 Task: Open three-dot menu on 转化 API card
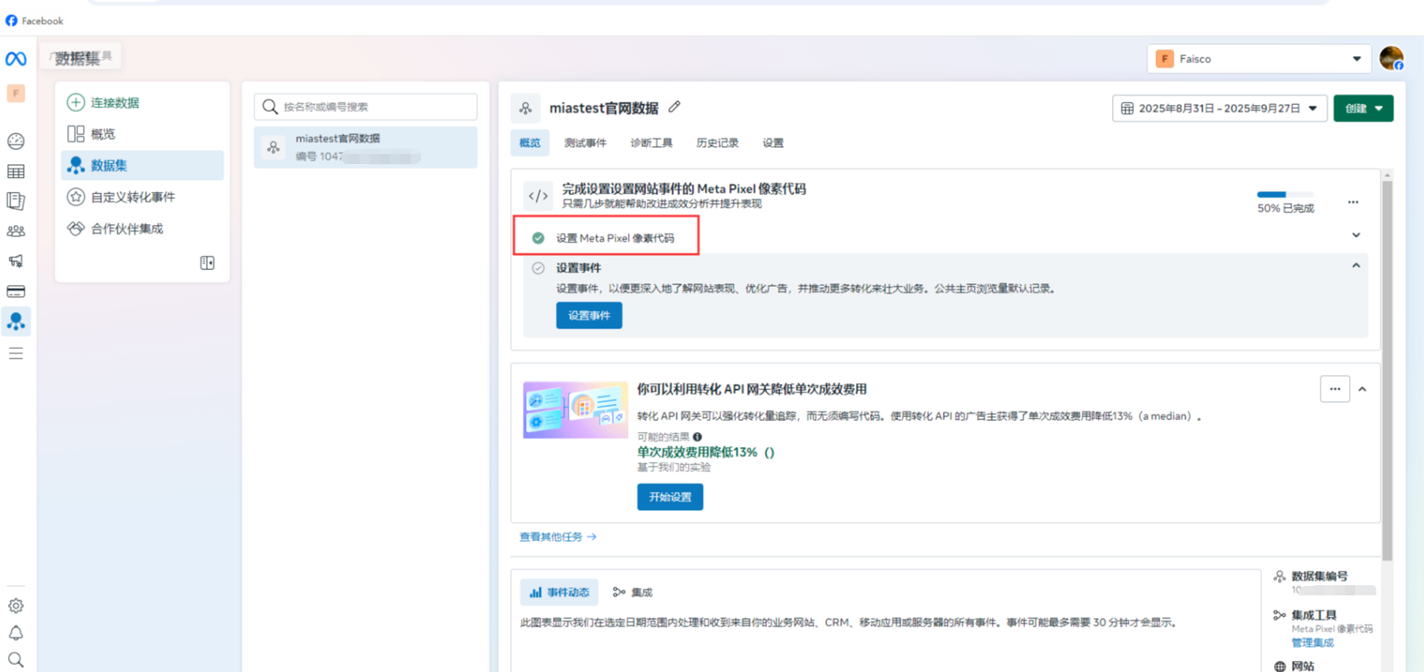pyautogui.click(x=1335, y=389)
